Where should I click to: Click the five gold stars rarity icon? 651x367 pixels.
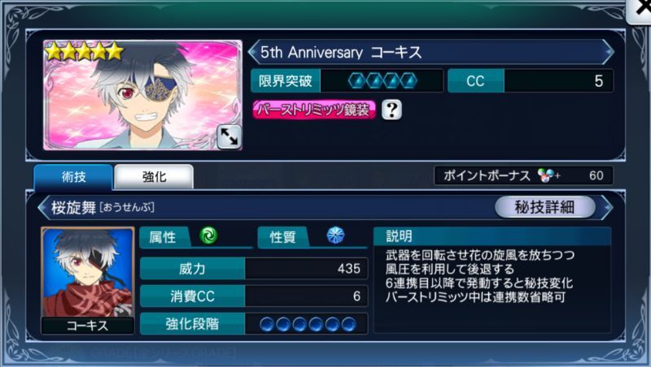[x=85, y=52]
